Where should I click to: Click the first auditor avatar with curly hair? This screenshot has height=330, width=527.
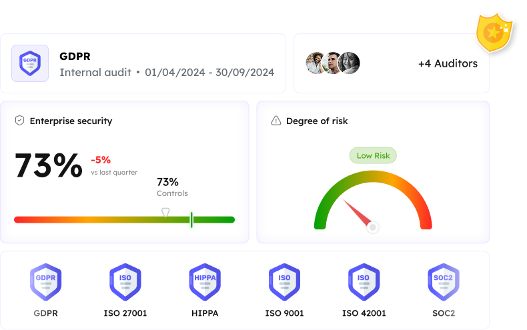[315, 63]
